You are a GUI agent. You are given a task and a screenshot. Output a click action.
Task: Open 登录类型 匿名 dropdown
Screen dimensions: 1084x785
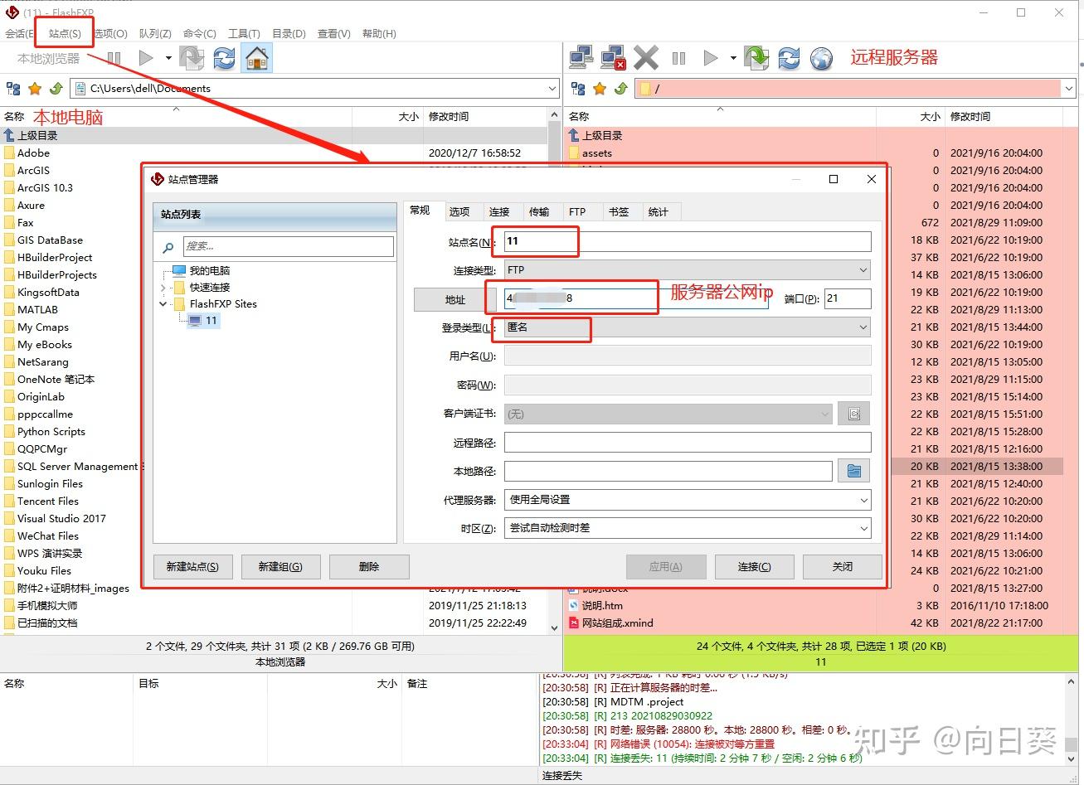(688, 327)
